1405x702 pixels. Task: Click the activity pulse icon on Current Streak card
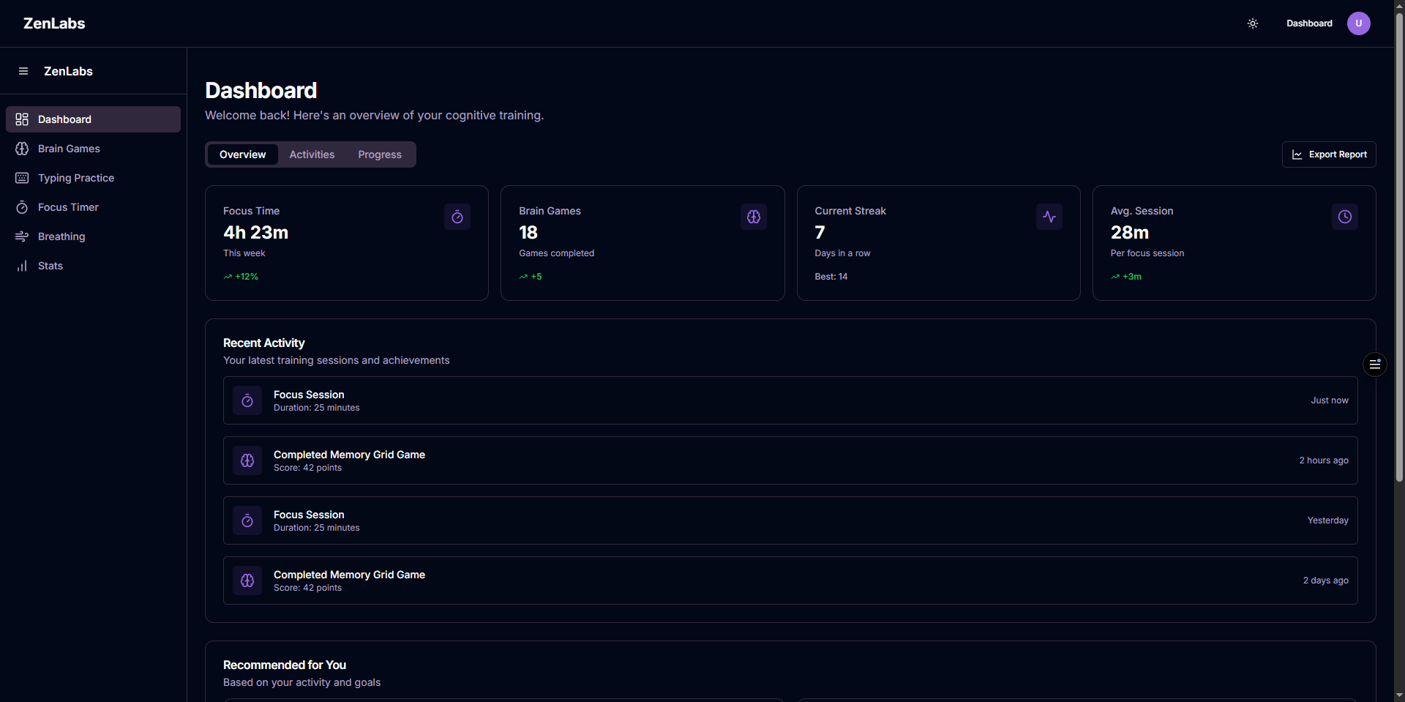coord(1049,217)
